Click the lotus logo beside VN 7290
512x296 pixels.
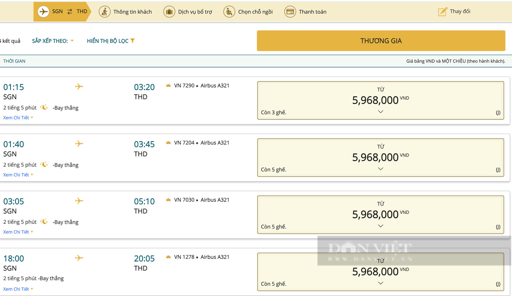(168, 86)
